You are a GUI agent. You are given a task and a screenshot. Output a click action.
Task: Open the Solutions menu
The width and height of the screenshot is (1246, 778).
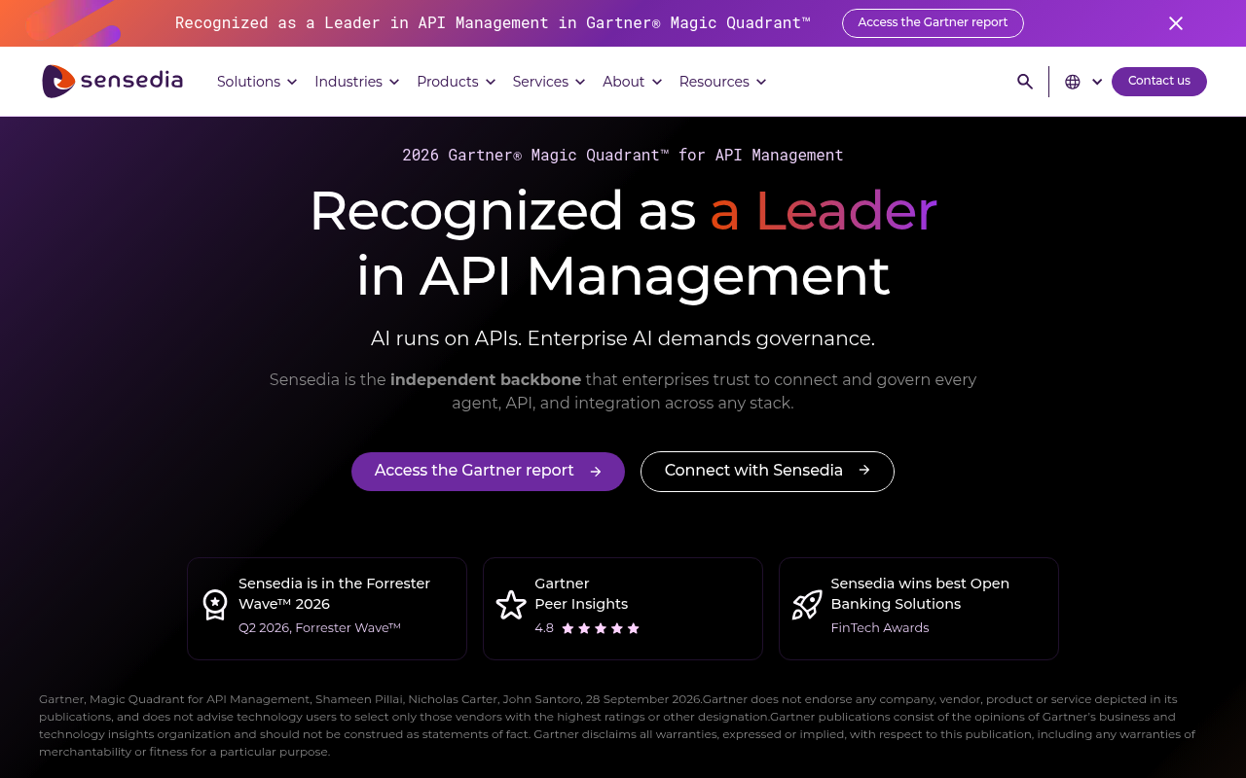257,82
